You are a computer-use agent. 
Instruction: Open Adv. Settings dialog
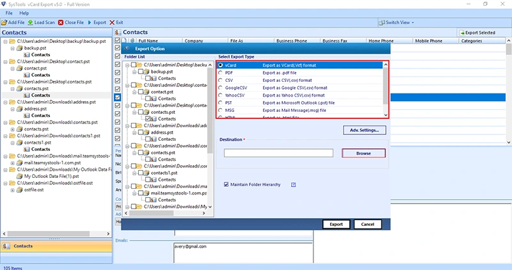(364, 130)
